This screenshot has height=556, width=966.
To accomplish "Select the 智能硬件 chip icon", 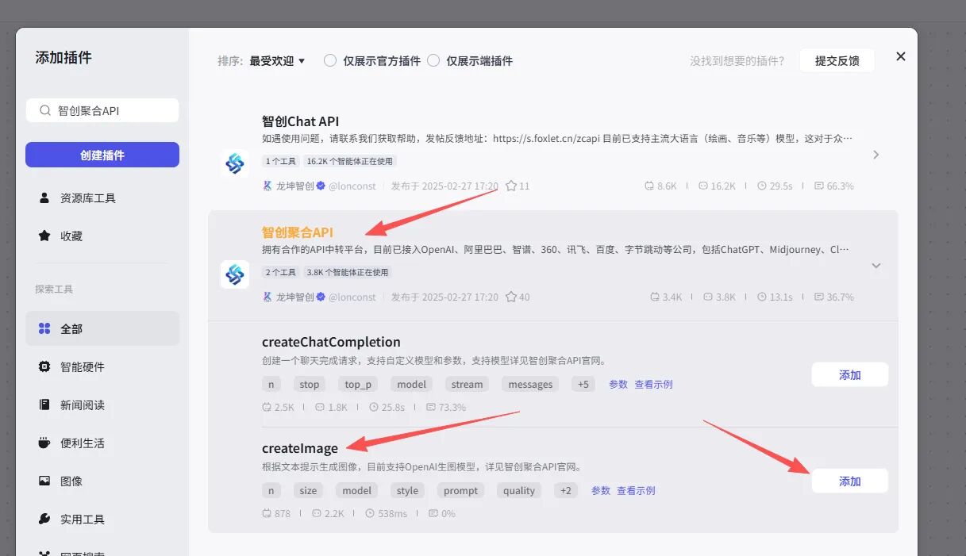I will tap(44, 366).
